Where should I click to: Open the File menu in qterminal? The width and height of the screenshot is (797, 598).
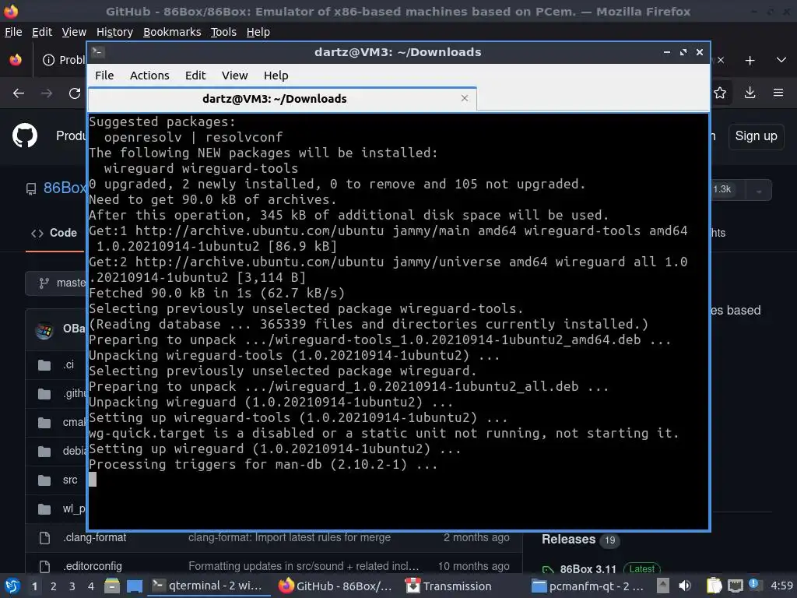click(104, 76)
